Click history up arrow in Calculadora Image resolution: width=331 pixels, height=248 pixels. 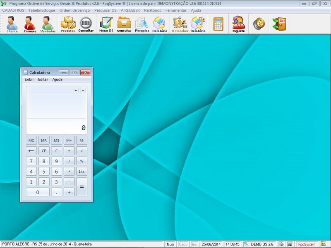(76, 91)
